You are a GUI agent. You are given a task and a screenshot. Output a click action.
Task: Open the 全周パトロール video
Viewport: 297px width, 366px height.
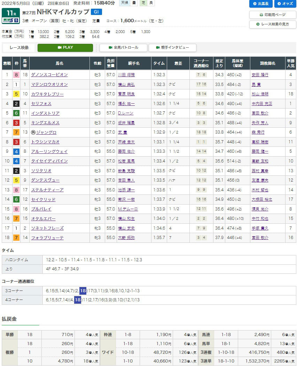coord(123,48)
